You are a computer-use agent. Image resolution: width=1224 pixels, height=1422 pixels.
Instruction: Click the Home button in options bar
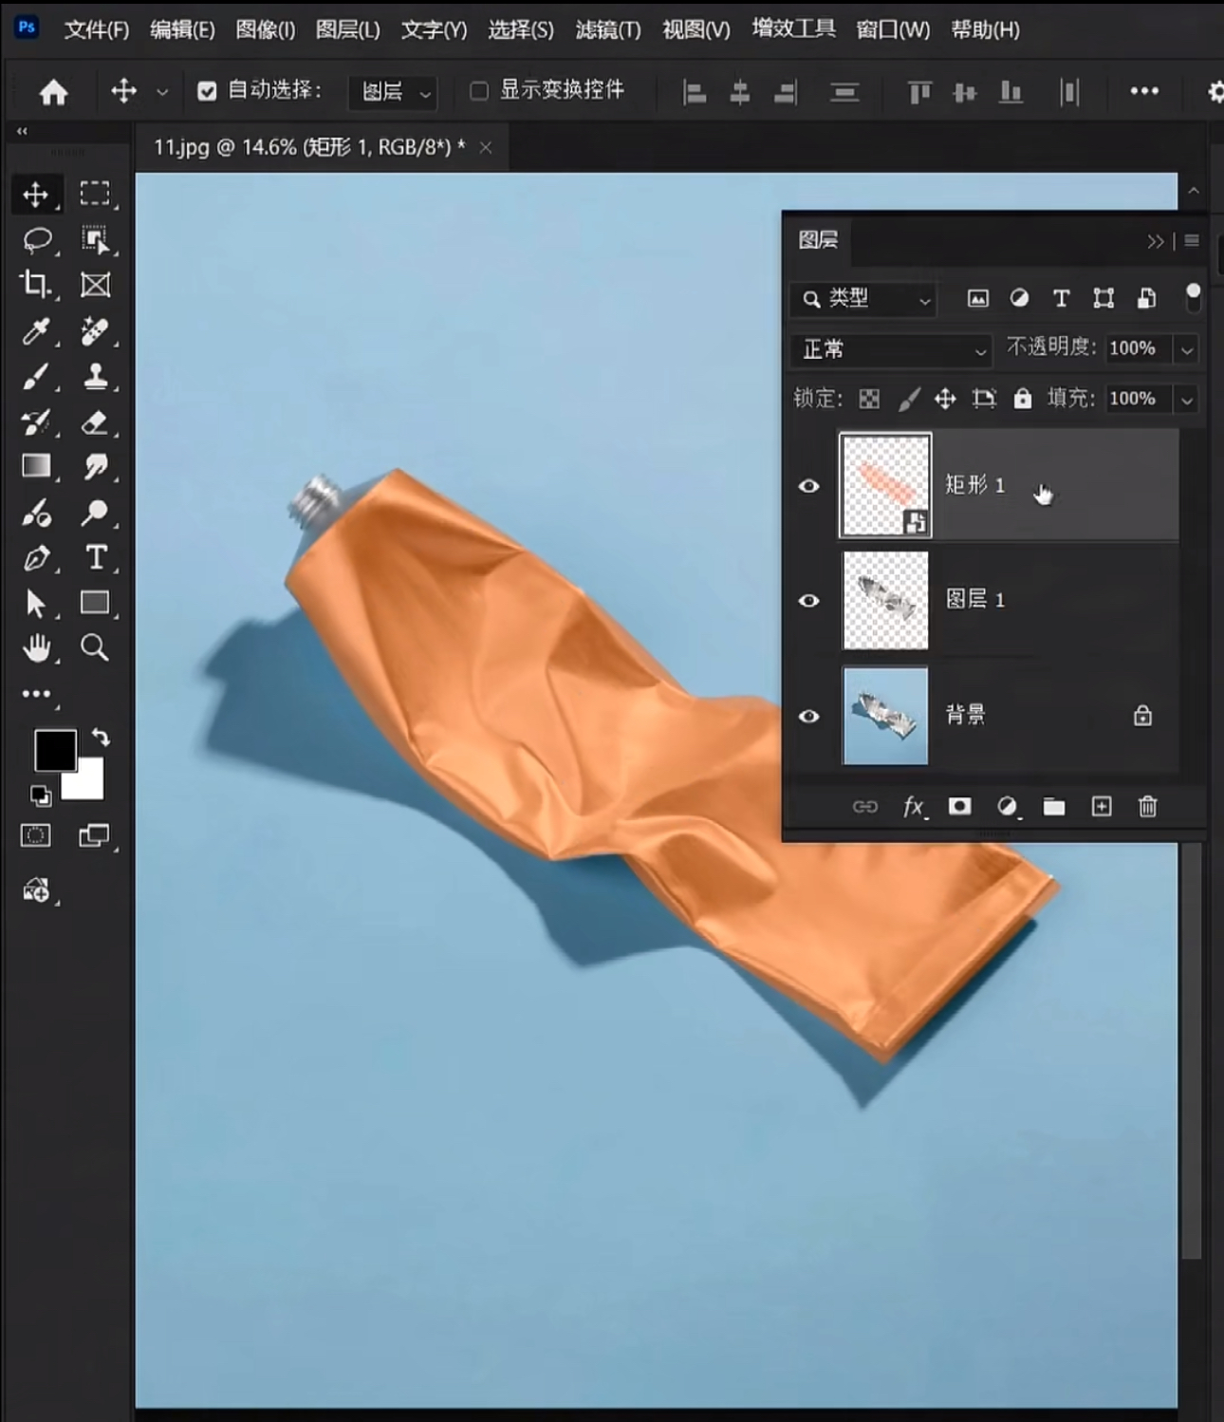(54, 92)
